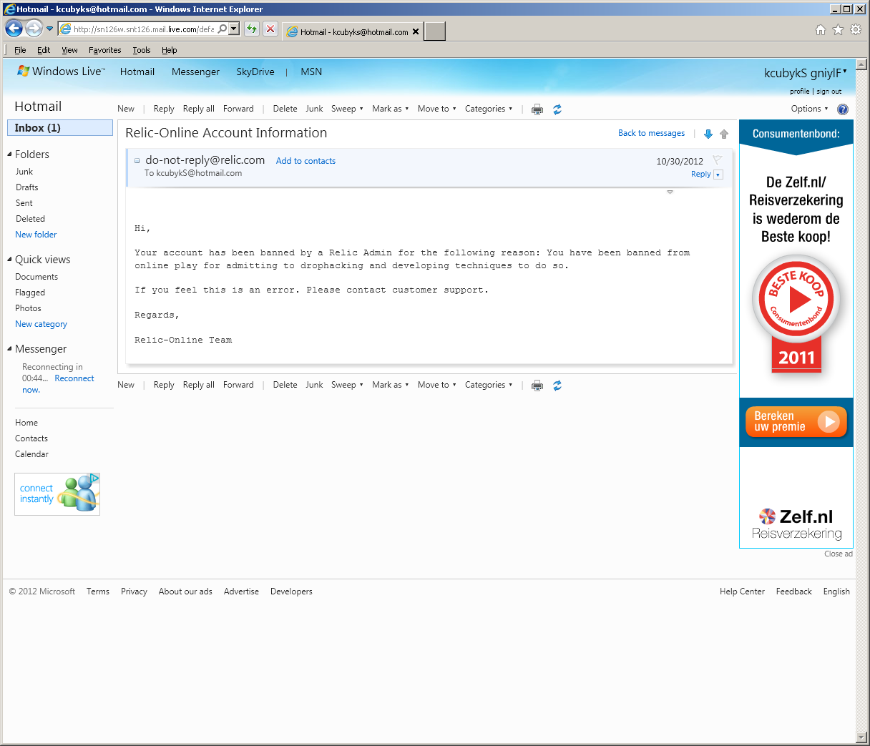Click the Bereken uw premie ad button

pos(796,421)
